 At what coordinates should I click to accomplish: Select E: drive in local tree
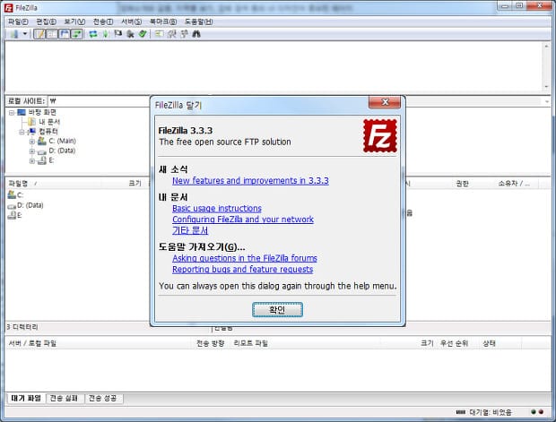coord(51,160)
